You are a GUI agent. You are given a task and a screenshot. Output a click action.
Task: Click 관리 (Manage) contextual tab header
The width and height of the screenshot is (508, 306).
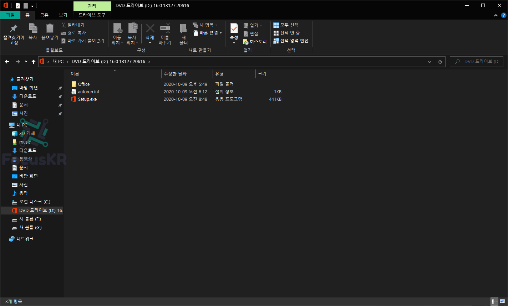point(92,6)
